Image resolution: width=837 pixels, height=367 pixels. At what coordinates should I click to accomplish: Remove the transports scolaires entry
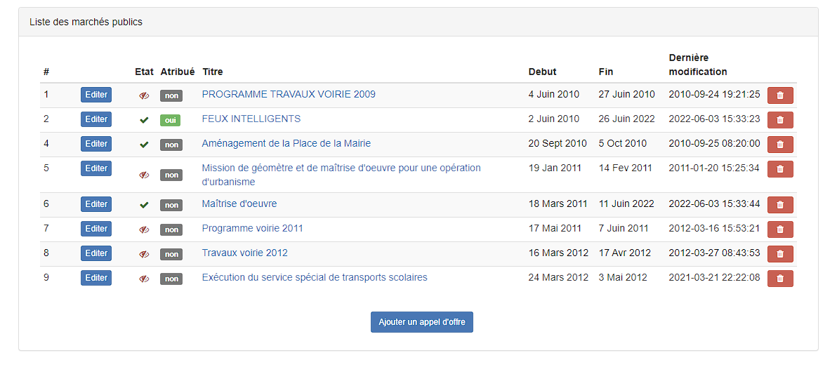point(780,279)
